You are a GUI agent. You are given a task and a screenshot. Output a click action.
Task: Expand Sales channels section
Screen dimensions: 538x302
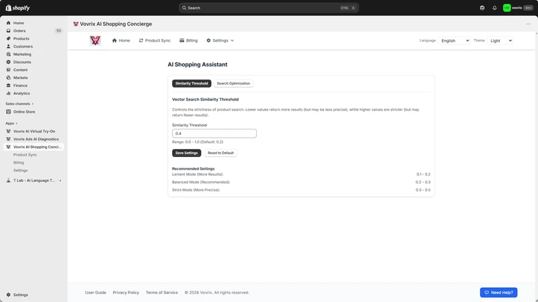coord(20,104)
